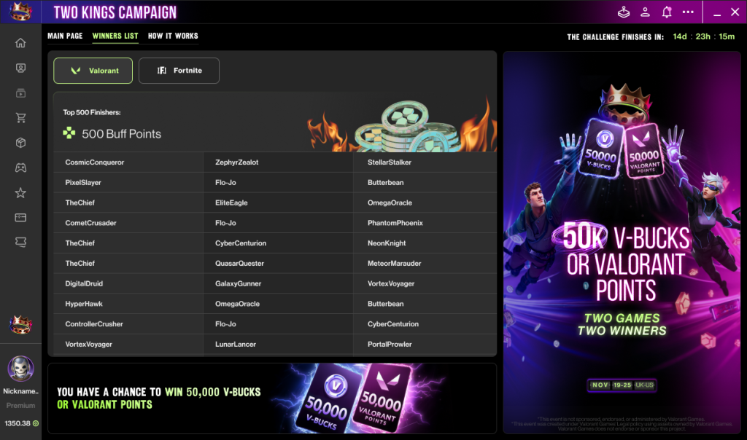Click the card icon in sidebar
Viewport: 747px width, 440px height.
[20, 218]
